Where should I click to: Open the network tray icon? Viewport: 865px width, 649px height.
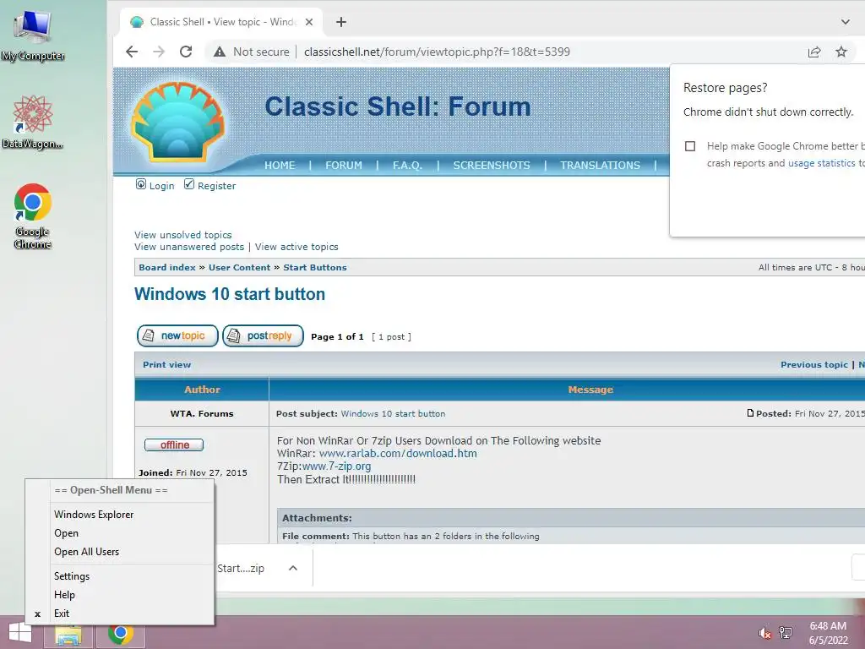click(x=786, y=633)
